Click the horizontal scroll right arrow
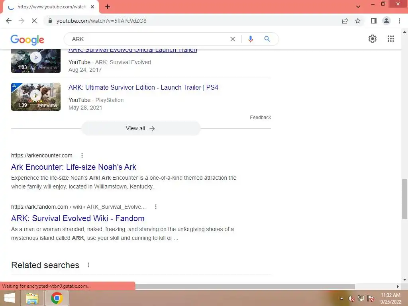The width and height of the screenshot is (408, 306). [x=398, y=286]
